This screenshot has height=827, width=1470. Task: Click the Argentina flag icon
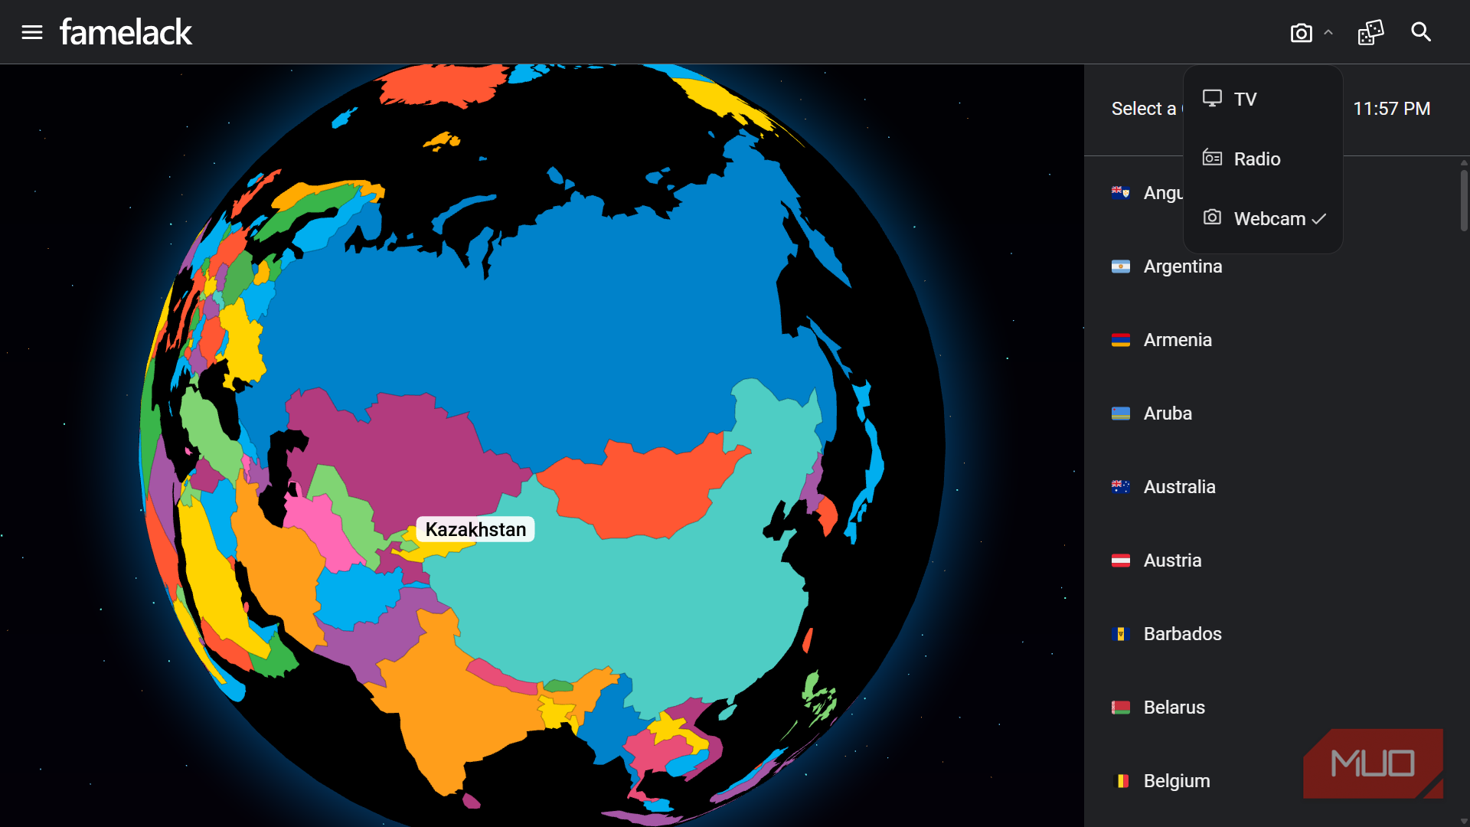click(x=1121, y=266)
